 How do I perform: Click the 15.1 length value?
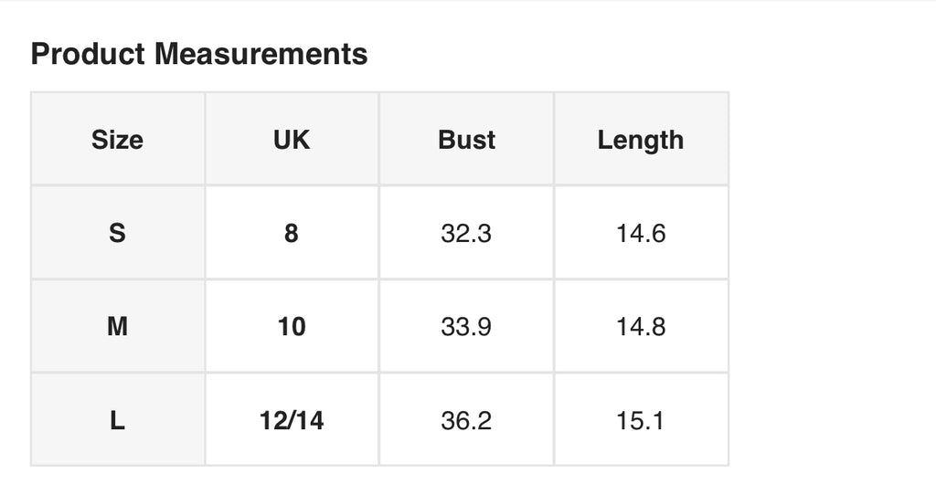click(x=641, y=420)
